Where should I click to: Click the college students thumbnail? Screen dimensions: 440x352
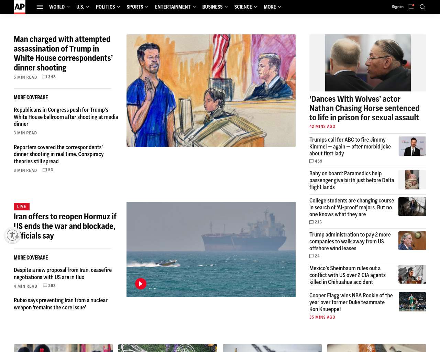point(412,207)
